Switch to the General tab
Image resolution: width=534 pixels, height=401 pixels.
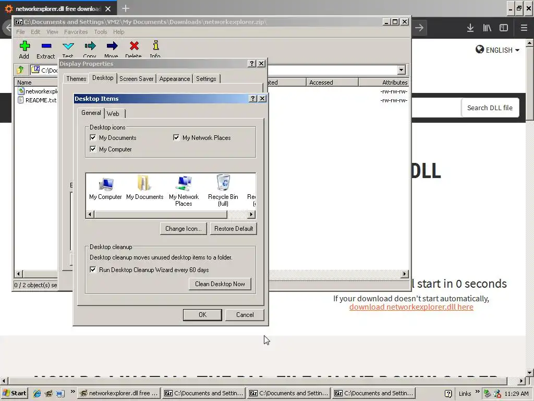pos(91,113)
